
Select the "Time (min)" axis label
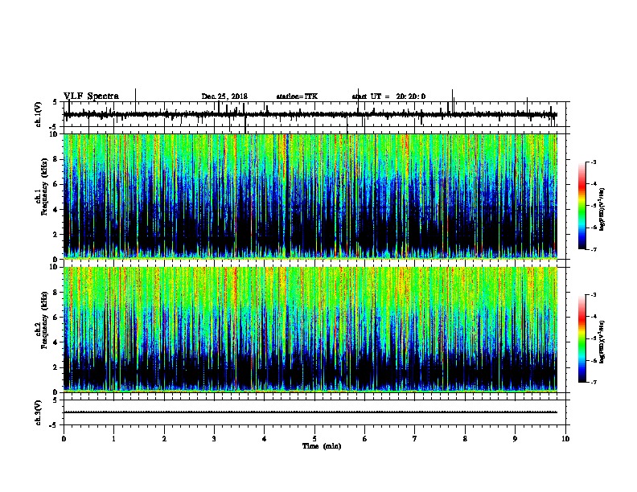pos(322,446)
